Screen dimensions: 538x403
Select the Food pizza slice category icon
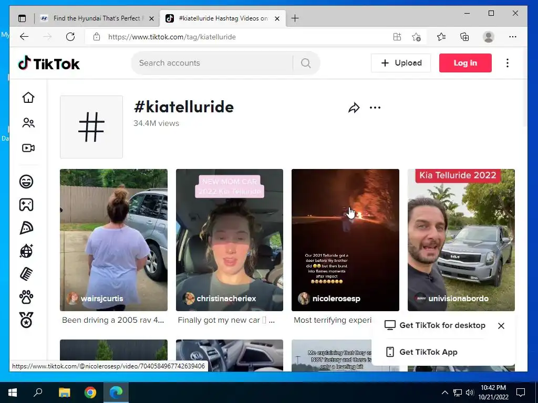point(26,228)
